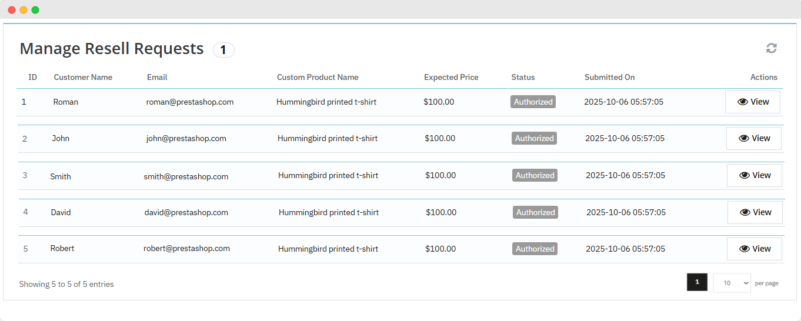Select page 1 in the pagination
Image resolution: width=801 pixels, height=321 pixels.
pyautogui.click(x=697, y=282)
